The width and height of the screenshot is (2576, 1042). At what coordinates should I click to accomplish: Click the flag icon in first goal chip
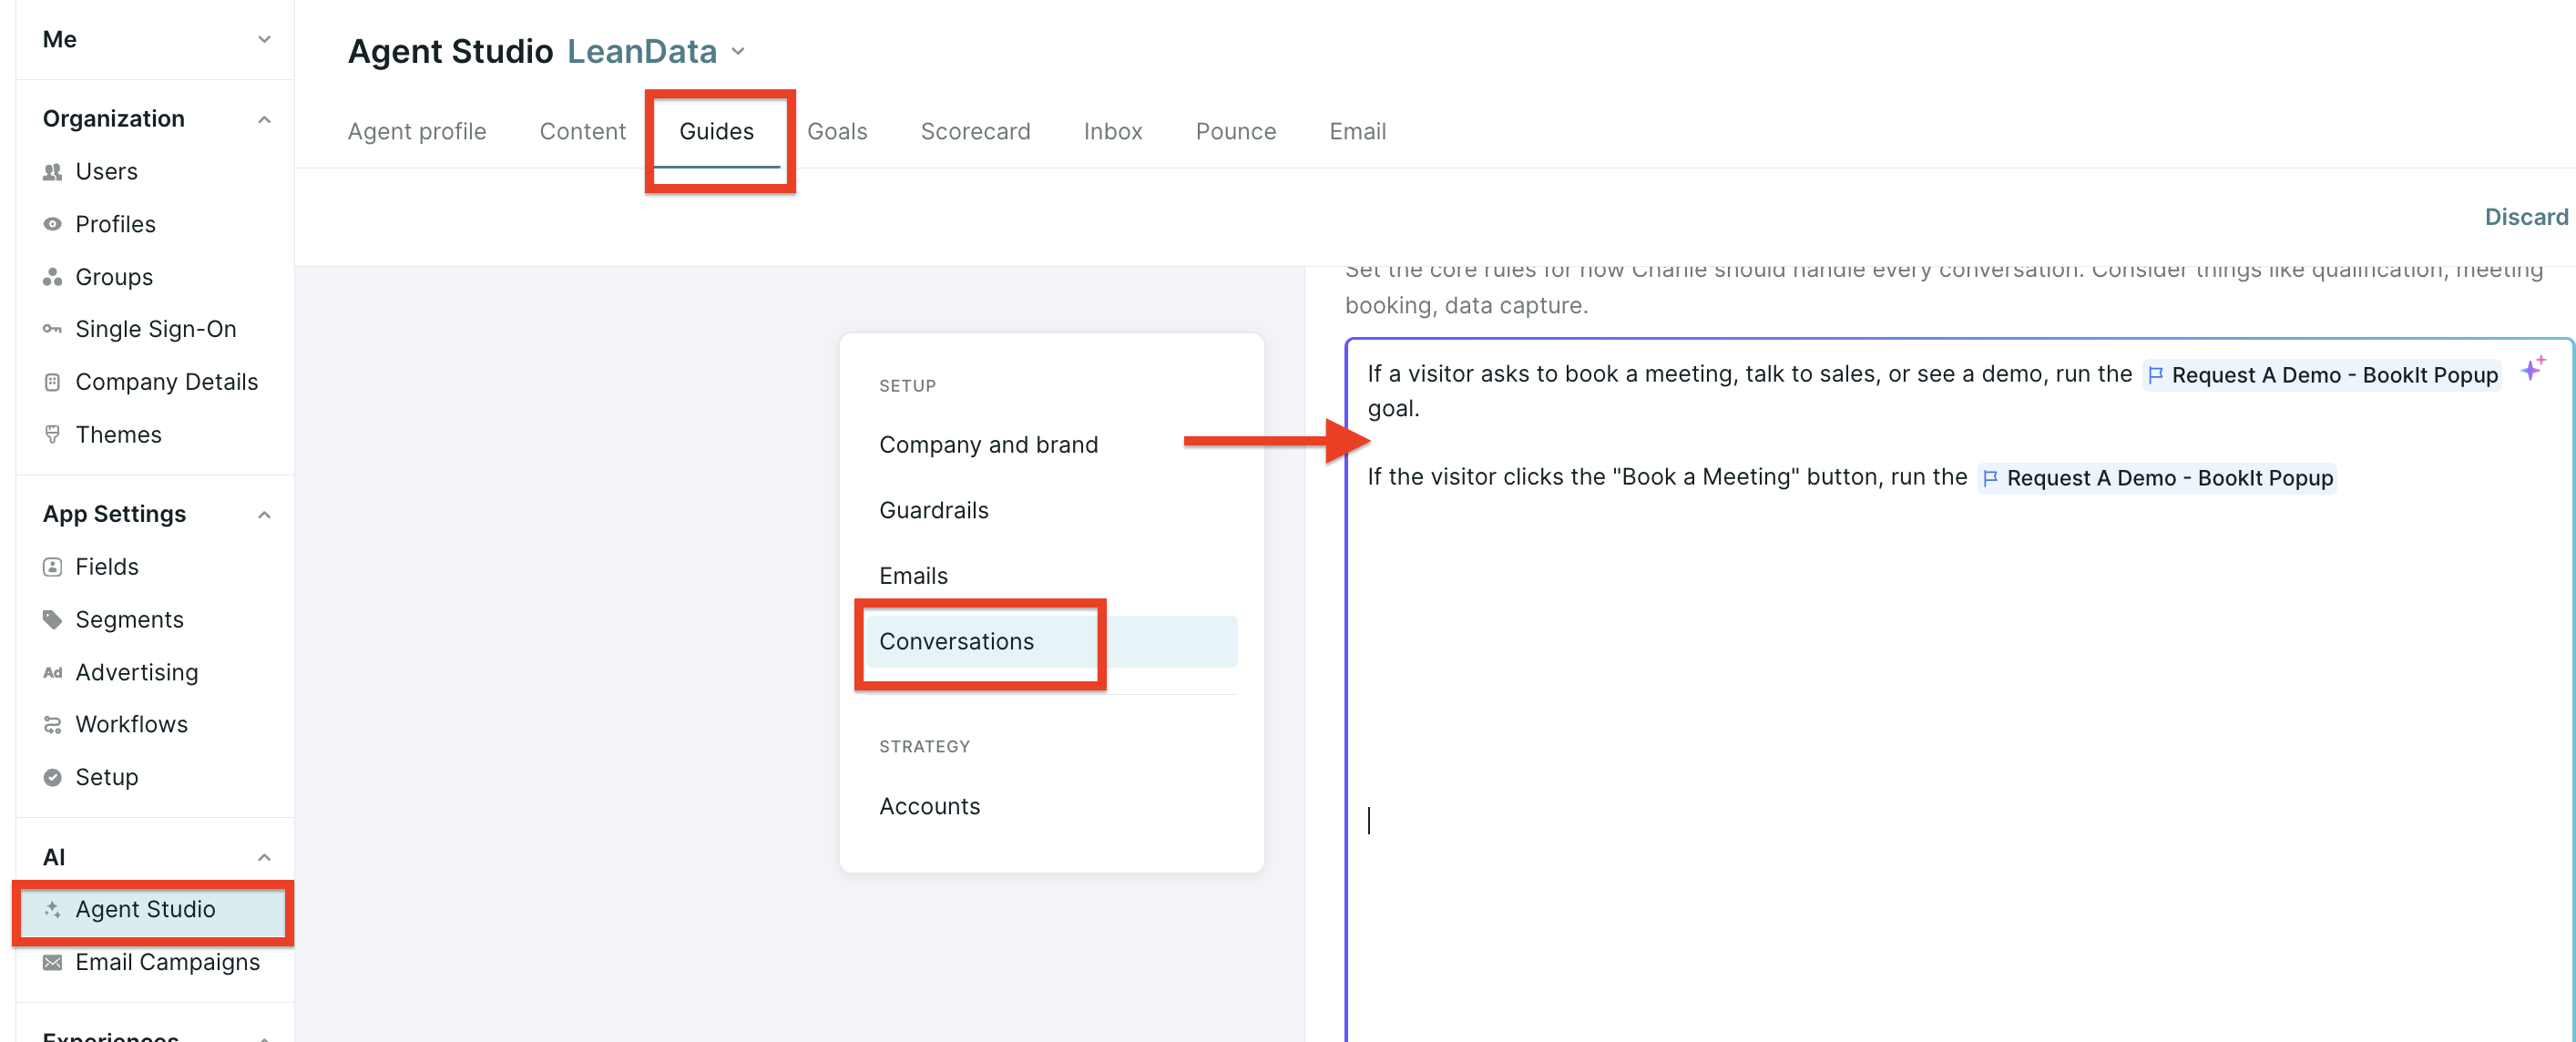pos(2155,375)
